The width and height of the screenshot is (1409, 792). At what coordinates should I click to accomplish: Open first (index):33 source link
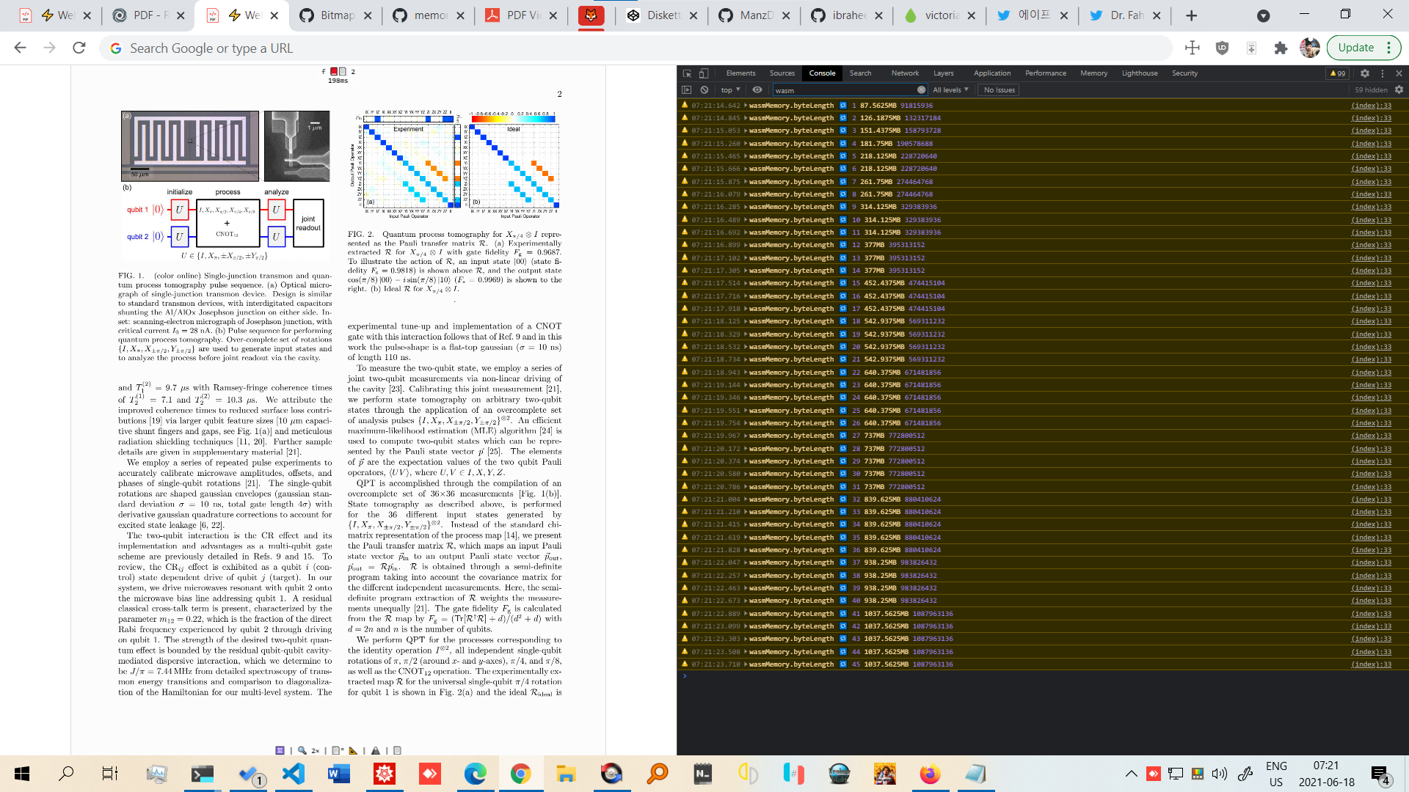(x=1371, y=106)
